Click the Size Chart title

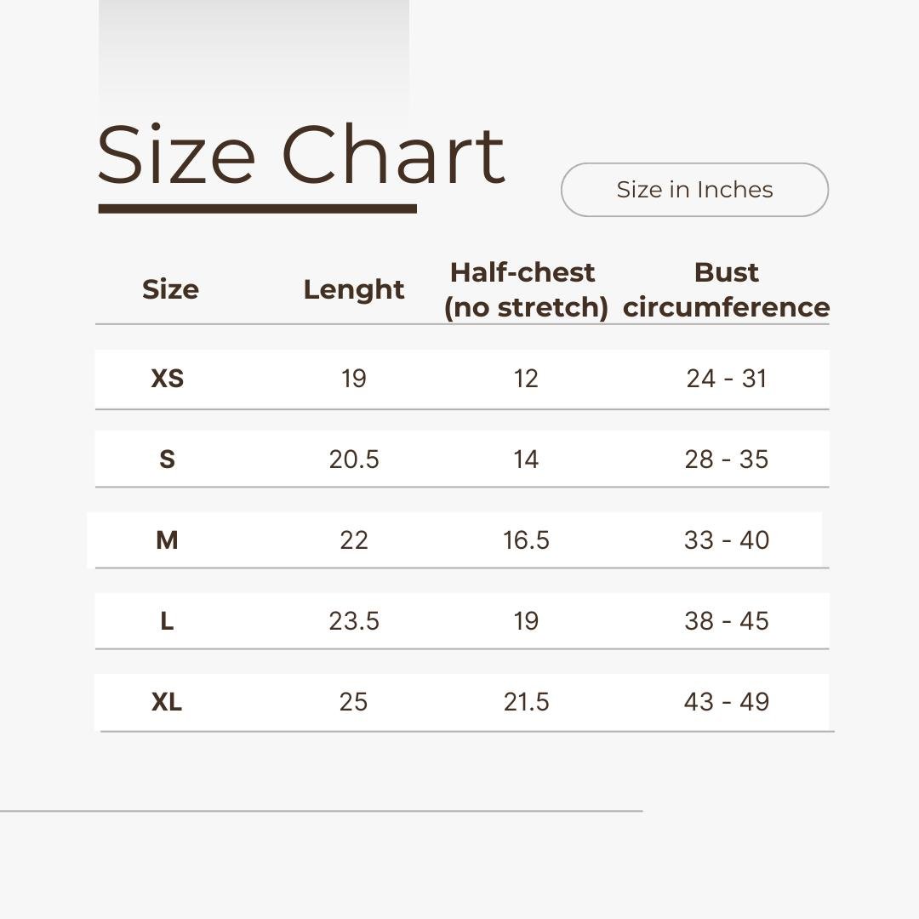301,154
